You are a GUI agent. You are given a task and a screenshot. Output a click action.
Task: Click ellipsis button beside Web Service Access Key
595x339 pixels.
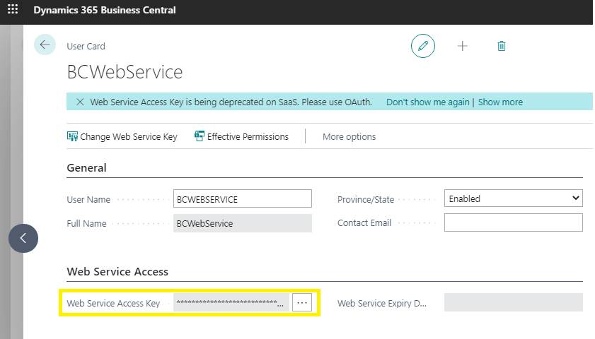tap(302, 303)
